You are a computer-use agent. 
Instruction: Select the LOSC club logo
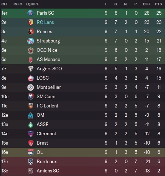pos(31,78)
